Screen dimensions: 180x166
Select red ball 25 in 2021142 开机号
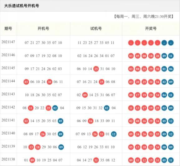48,108
